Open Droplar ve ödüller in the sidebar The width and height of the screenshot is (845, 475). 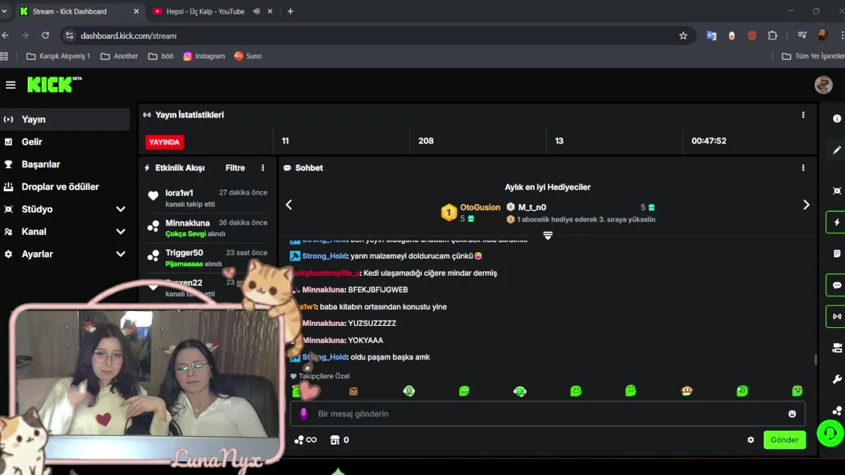[65, 187]
